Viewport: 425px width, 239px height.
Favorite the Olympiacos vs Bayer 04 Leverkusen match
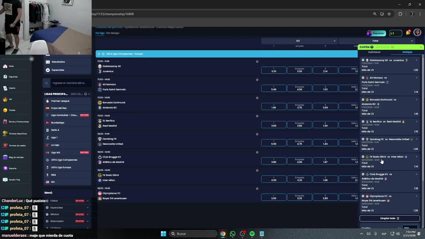pos(257,189)
